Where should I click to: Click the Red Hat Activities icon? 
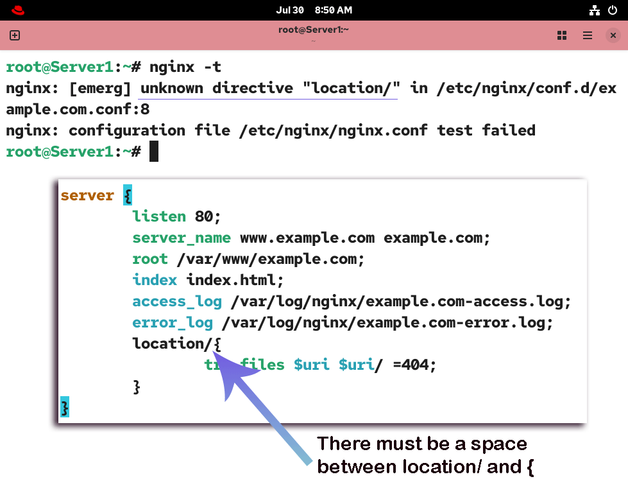[18, 10]
